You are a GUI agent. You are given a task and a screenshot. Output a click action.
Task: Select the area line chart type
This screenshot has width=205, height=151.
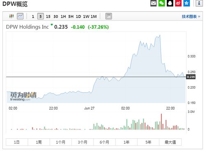20,16
